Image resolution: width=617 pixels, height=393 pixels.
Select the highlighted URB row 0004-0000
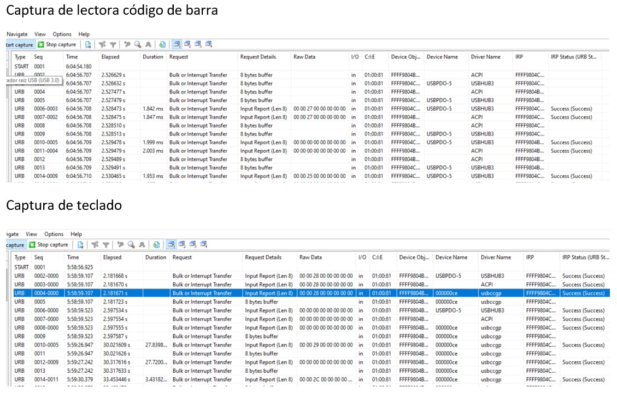click(311, 293)
